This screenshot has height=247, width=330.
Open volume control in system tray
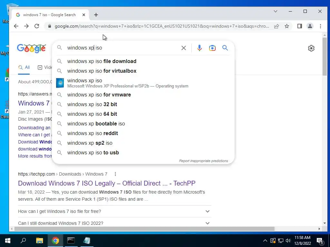[x=288, y=241]
